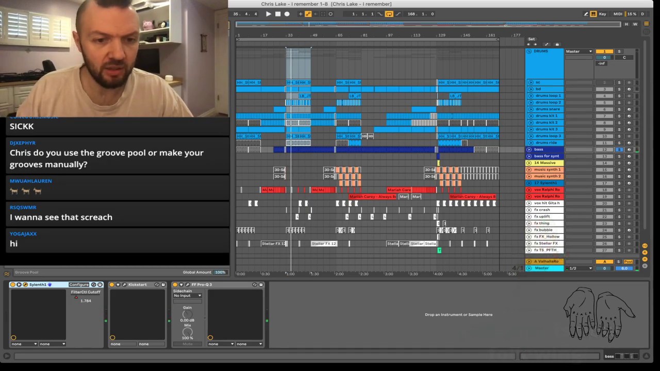Open Kickstart plug-in window wrench

pos(124,284)
